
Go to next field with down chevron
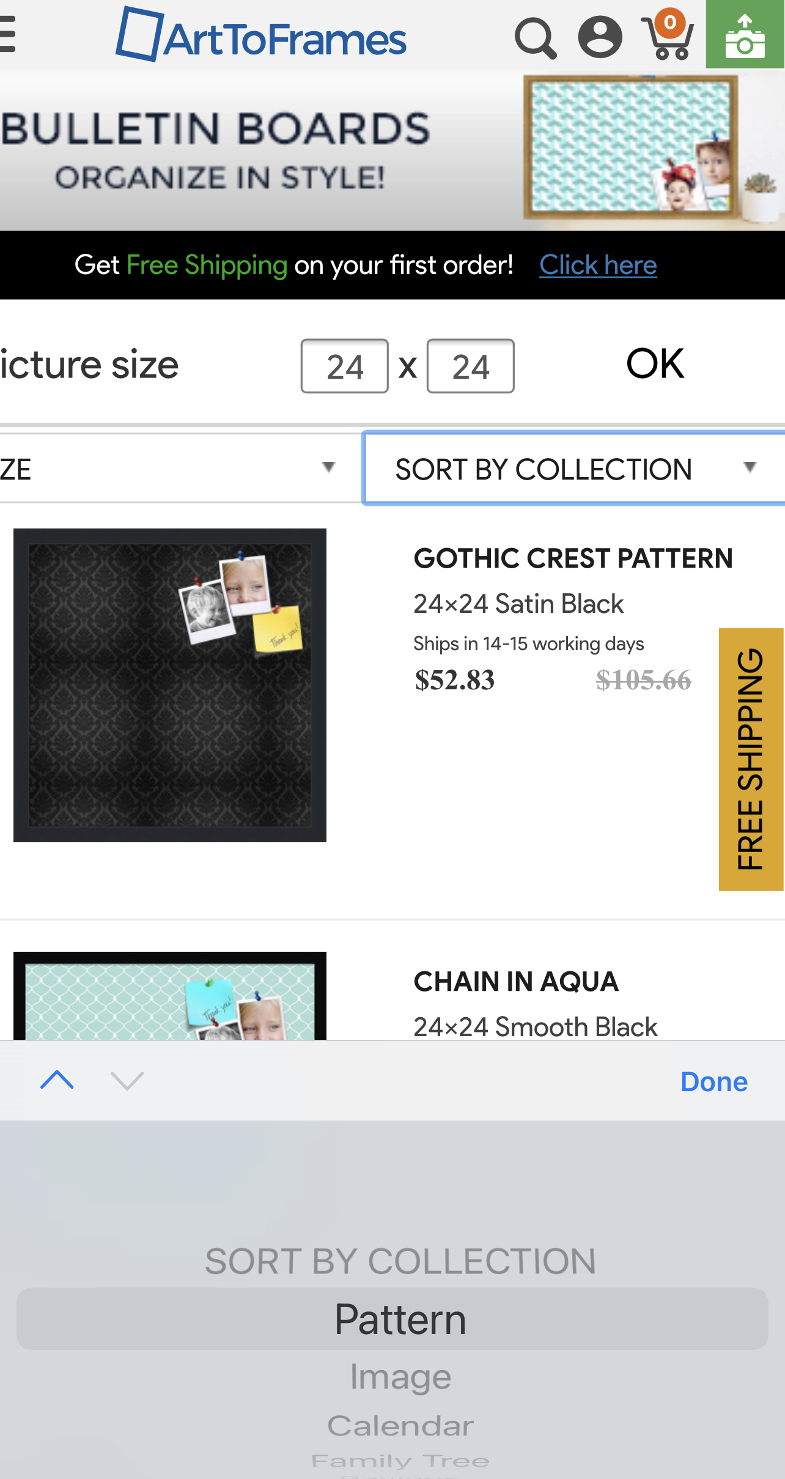point(127,1080)
